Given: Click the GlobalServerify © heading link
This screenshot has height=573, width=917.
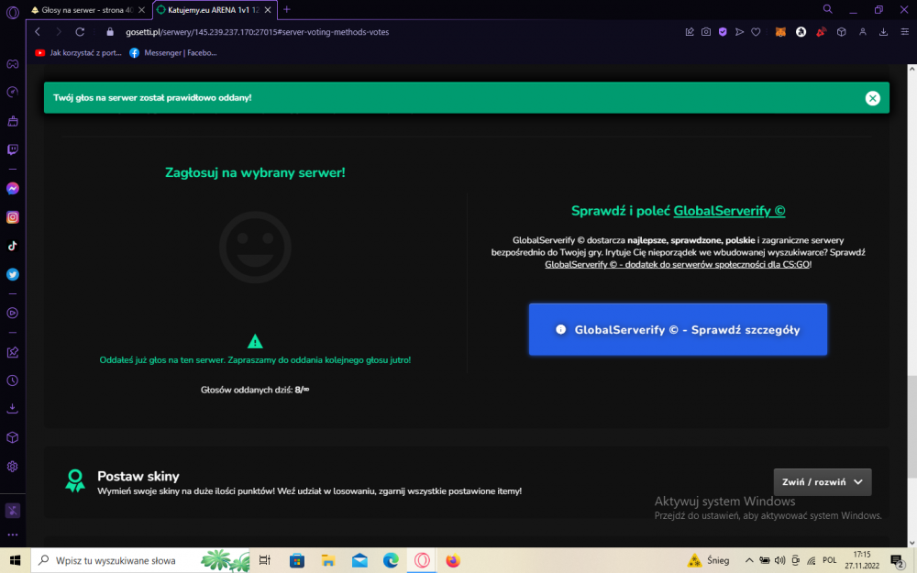Looking at the screenshot, I should (x=729, y=211).
